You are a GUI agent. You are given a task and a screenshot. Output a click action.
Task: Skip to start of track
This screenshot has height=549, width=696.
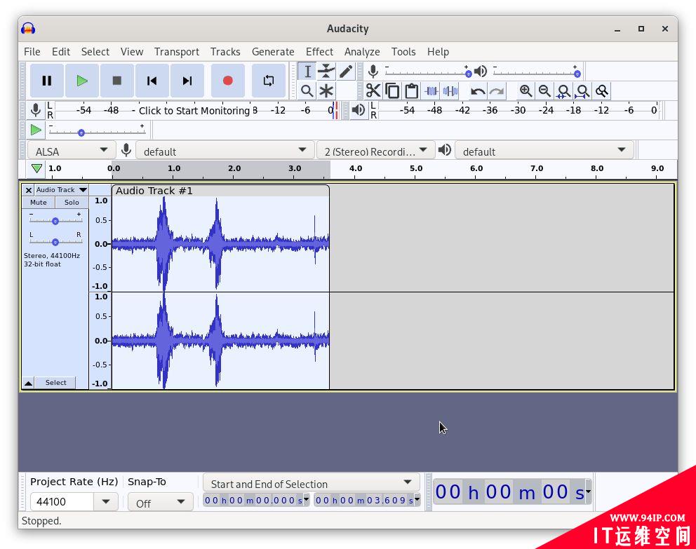pos(152,81)
